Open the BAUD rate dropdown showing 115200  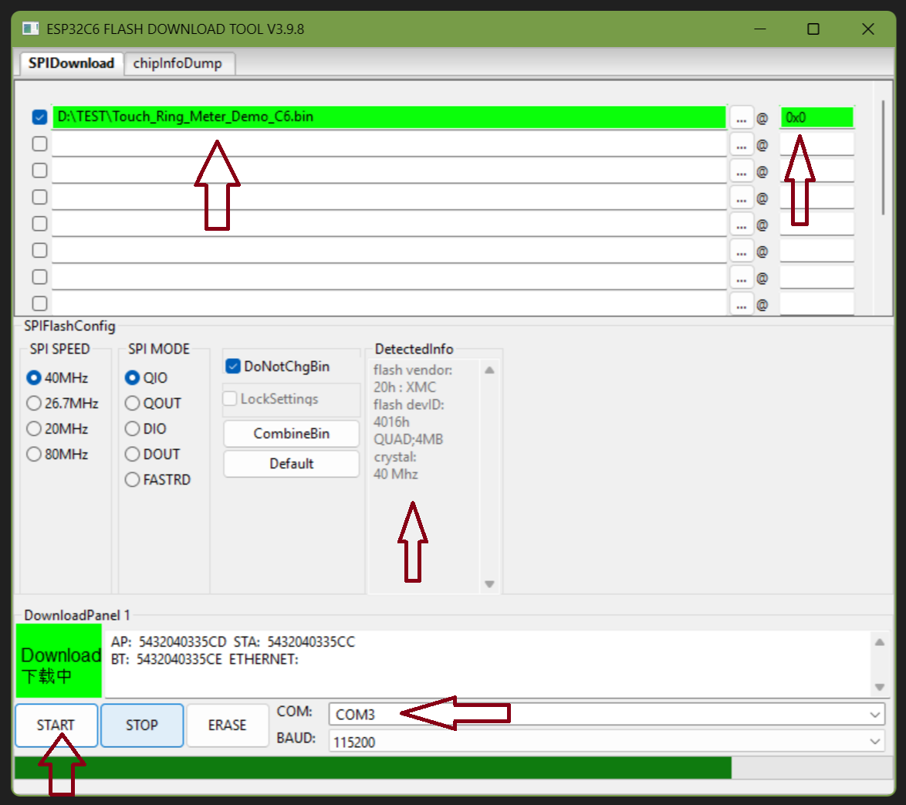point(607,742)
